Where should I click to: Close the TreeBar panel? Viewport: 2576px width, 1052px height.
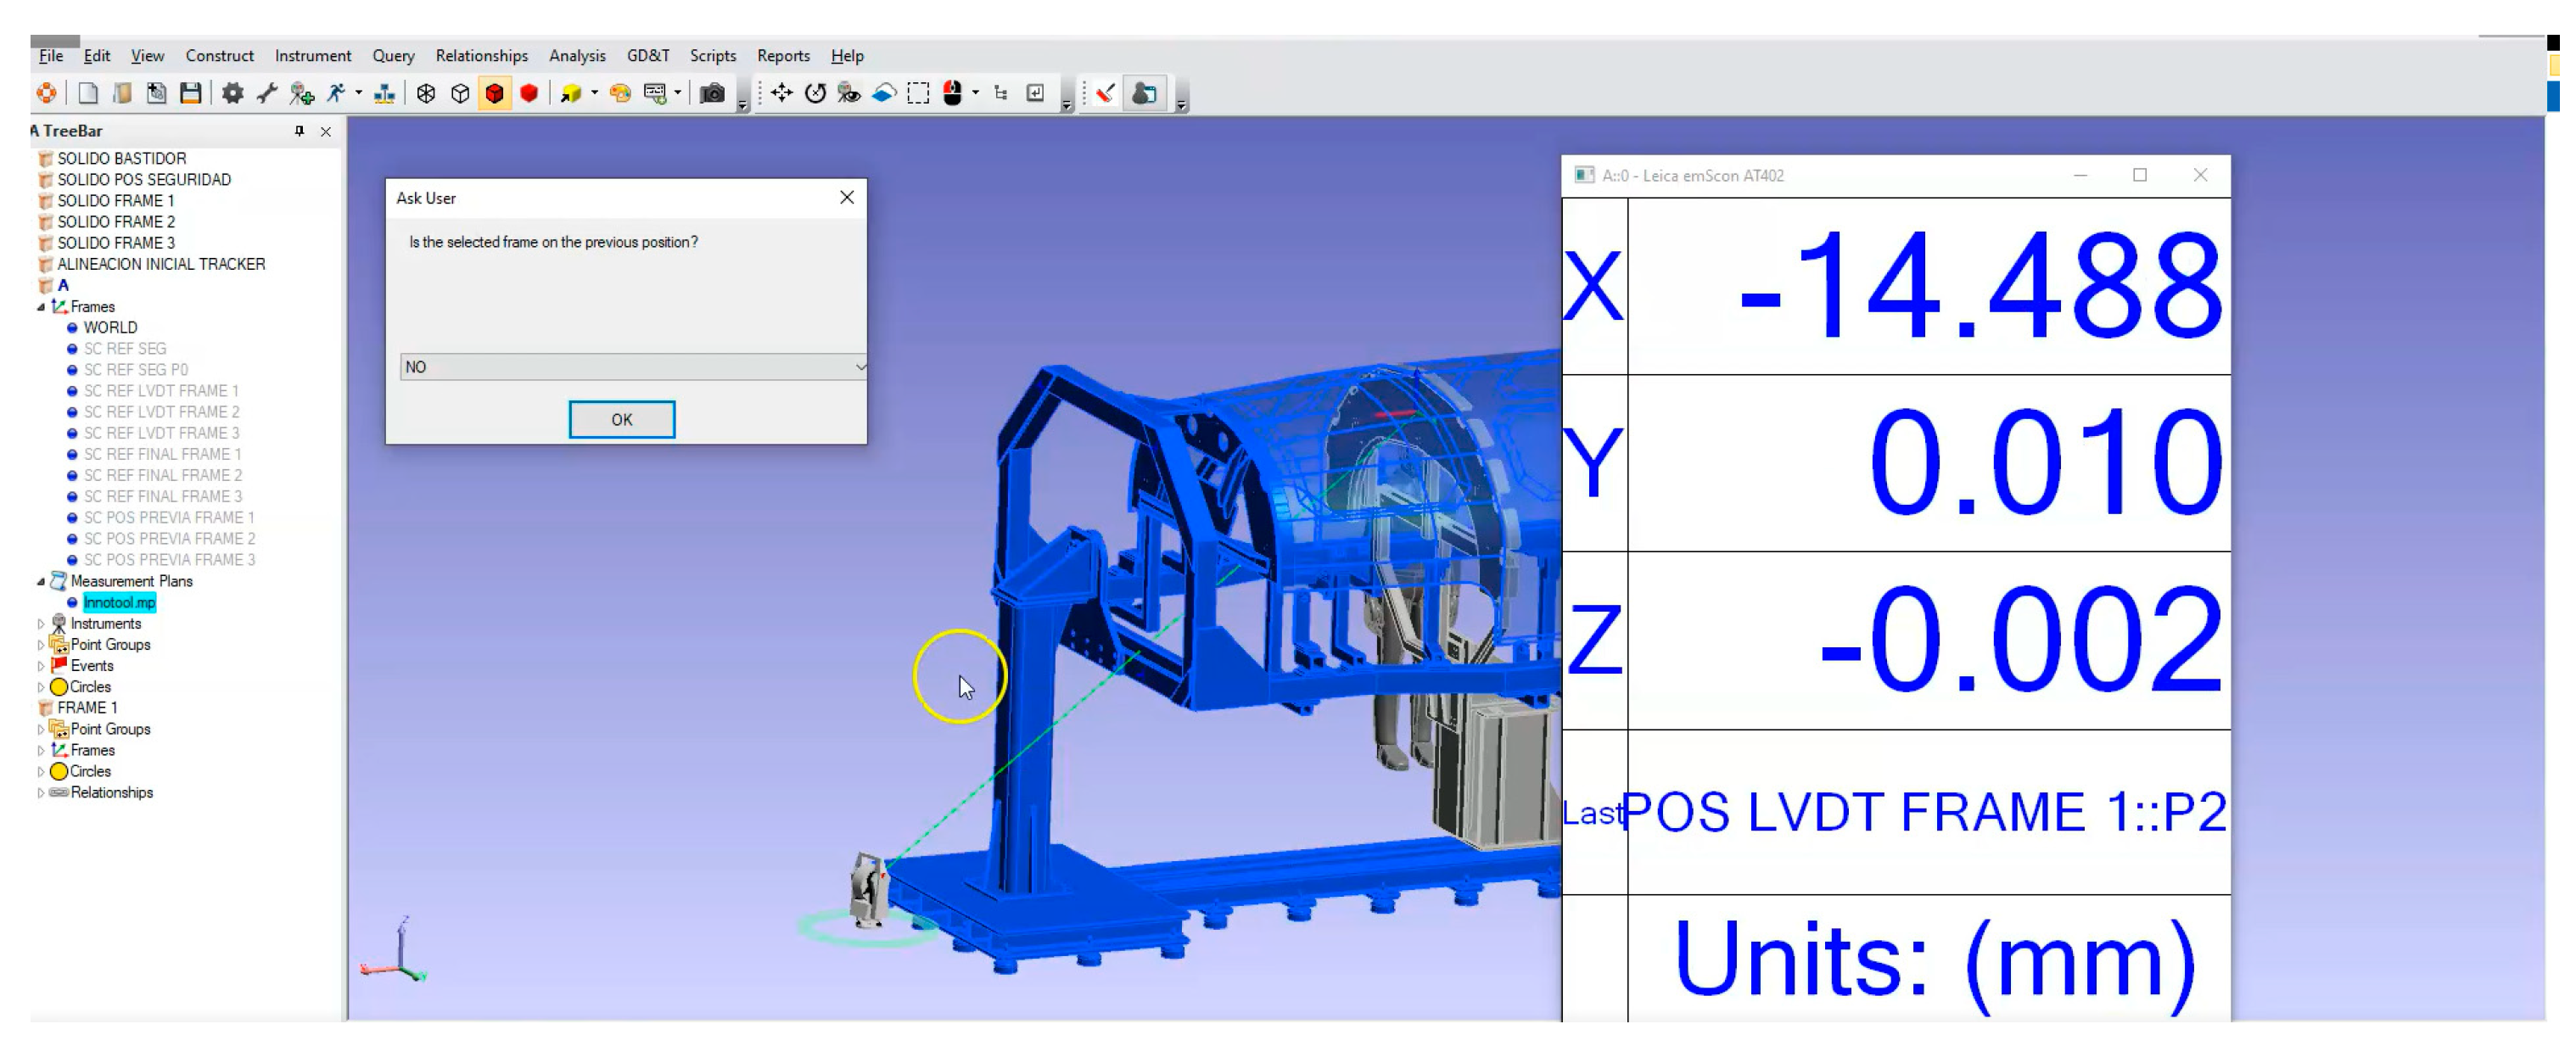(326, 131)
